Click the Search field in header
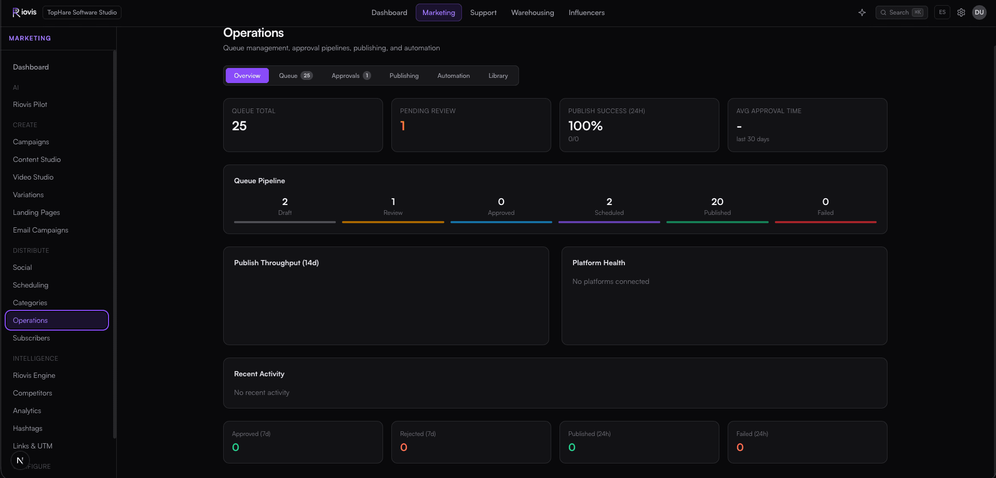 [902, 12]
